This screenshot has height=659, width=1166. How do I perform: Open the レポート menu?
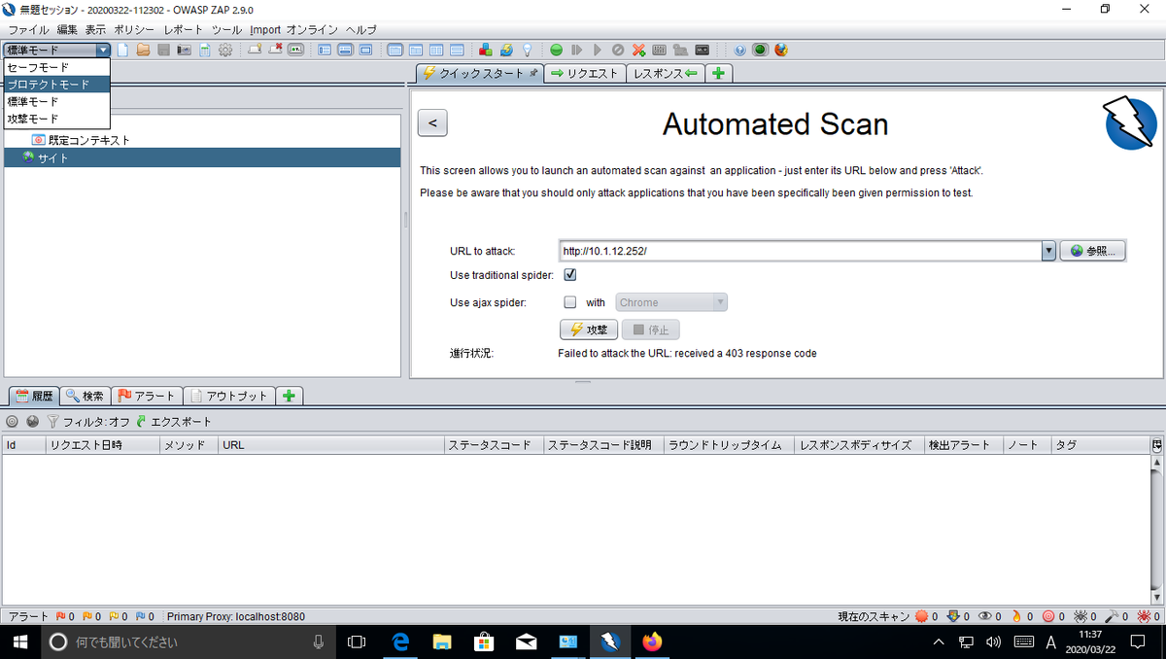point(184,30)
